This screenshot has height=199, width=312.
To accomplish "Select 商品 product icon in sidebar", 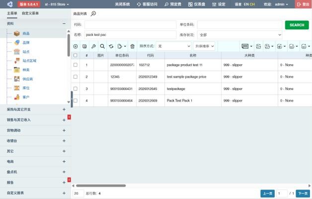I will point(17,33).
